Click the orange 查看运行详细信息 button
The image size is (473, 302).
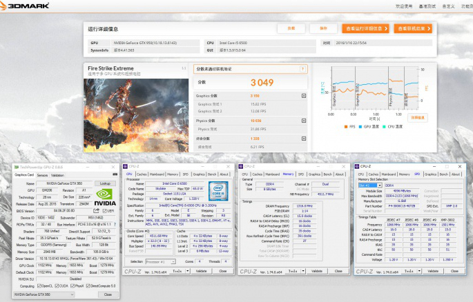pos(365,28)
